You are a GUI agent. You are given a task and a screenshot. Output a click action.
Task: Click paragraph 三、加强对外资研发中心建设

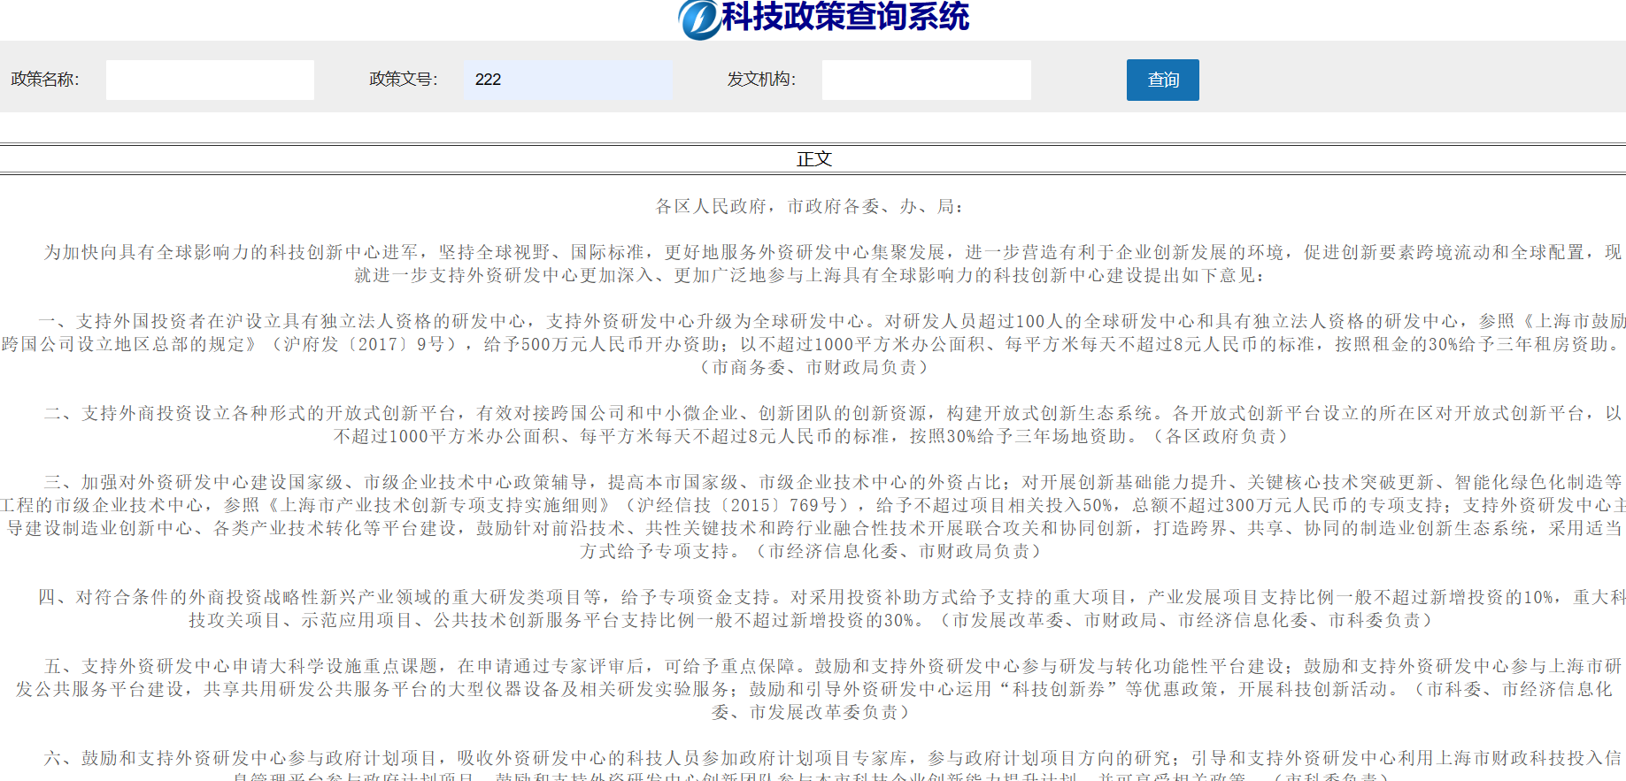[x=813, y=517]
